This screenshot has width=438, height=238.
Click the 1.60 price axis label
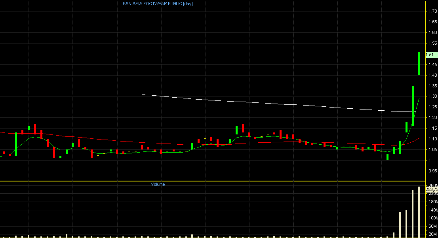tap(433, 33)
